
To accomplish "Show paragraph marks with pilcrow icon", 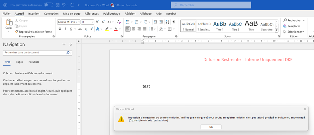I will point(173,22).
